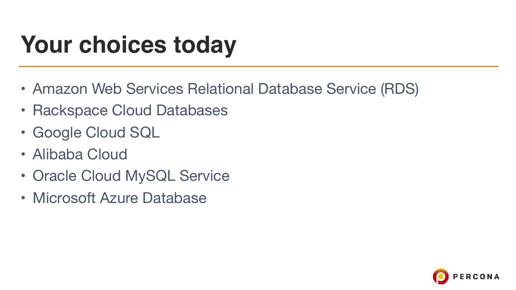Click the bullet dot before Google Cloud SQL
The height and width of the screenshot is (290, 516).
(23, 132)
